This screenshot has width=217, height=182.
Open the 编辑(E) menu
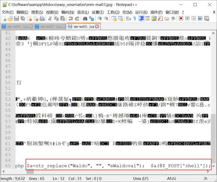click(22, 12)
